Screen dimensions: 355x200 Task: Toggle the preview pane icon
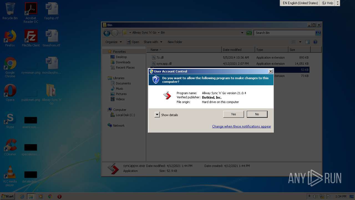pyautogui.click(x=308, y=42)
